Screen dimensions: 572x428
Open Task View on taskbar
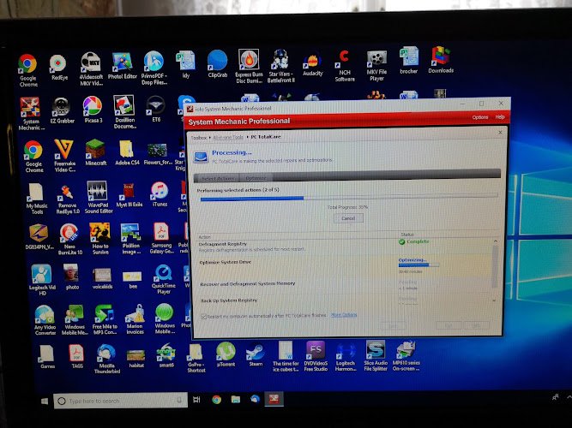tap(196, 400)
